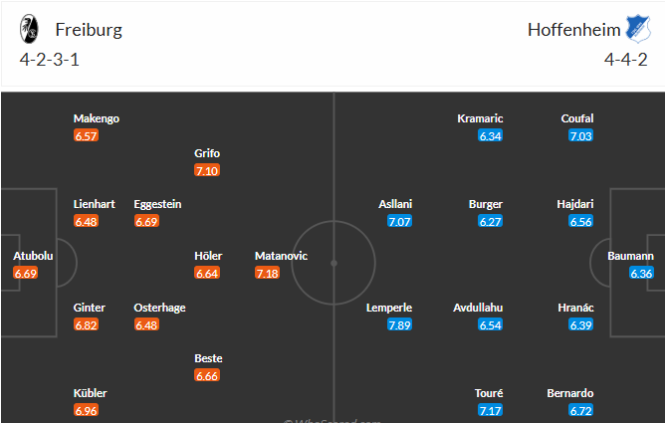Select player Makengo on the pitch
Screen dimensions: 665x423
(x=97, y=118)
